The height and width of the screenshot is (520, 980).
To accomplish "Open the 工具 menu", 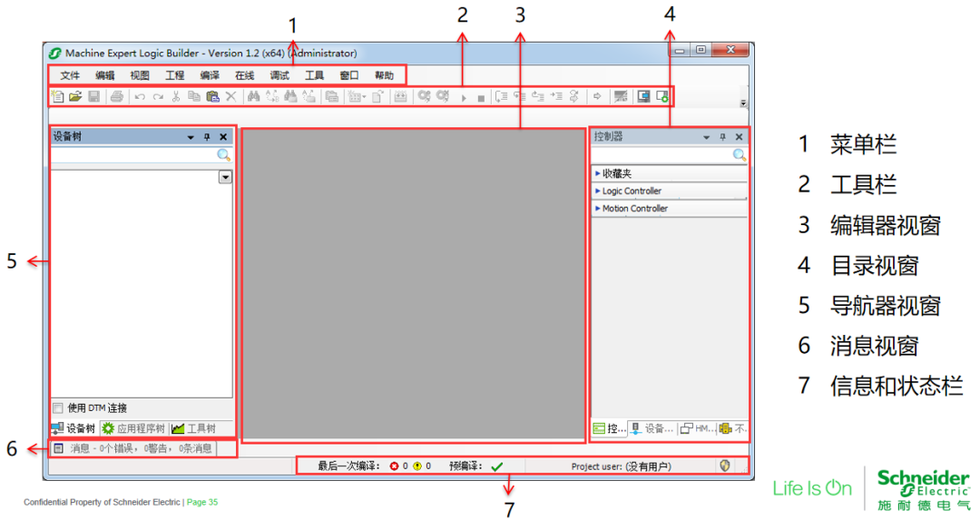I will (x=314, y=75).
